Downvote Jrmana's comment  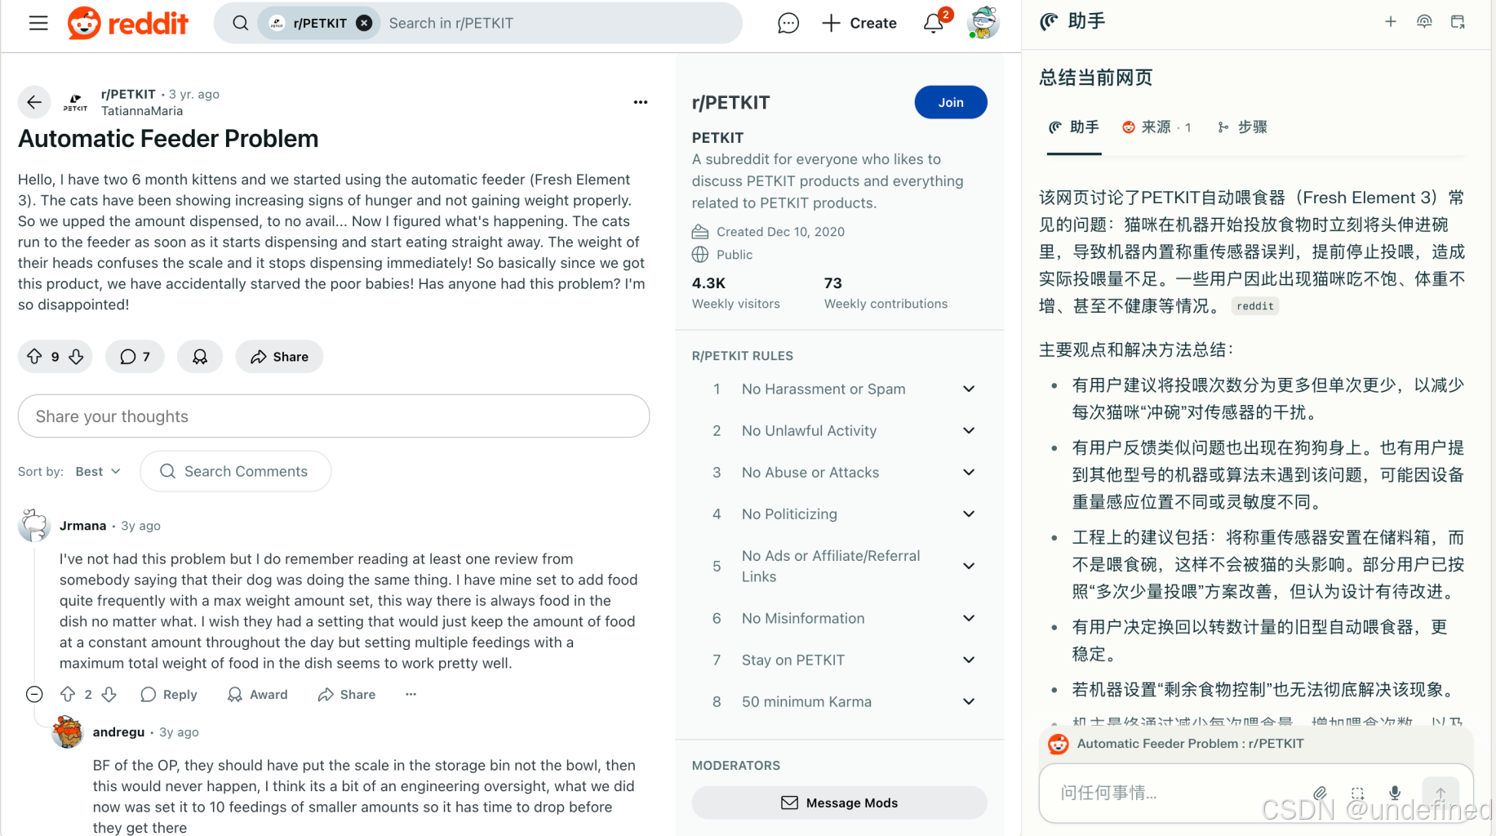click(109, 694)
